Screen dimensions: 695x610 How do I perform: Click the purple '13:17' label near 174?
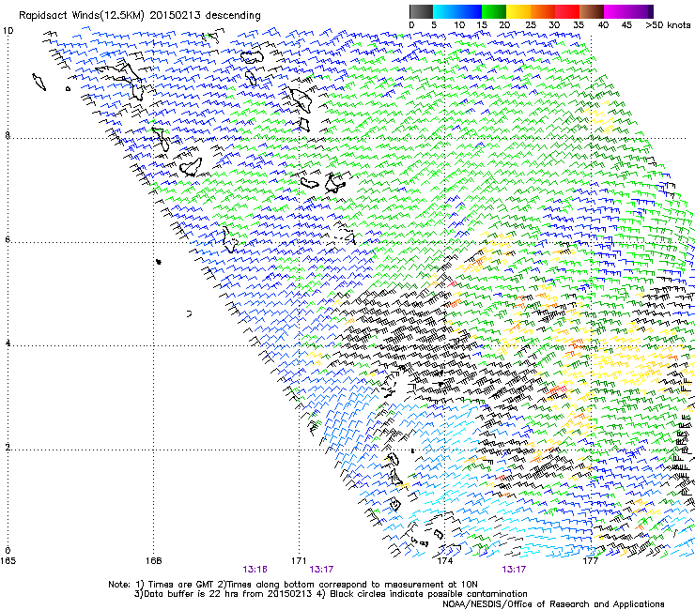pos(514,570)
